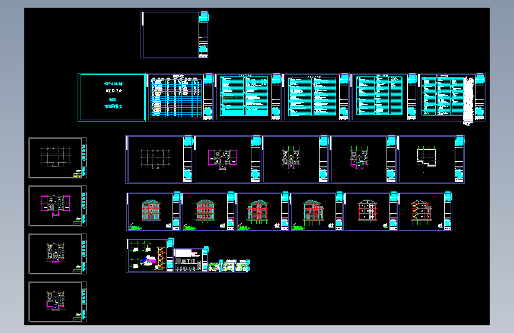Select section sheet showing yellow staircases

click(x=426, y=212)
